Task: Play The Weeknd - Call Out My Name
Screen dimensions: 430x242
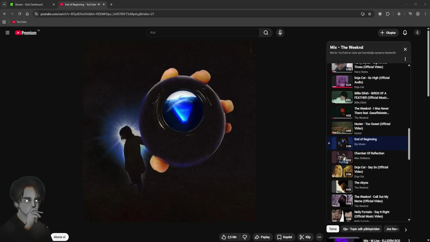Action: point(368,201)
